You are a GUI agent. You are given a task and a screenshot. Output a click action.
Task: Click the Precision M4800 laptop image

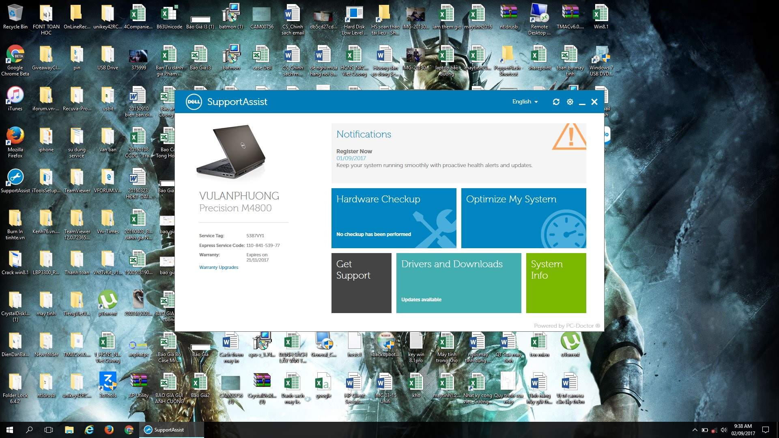230,152
